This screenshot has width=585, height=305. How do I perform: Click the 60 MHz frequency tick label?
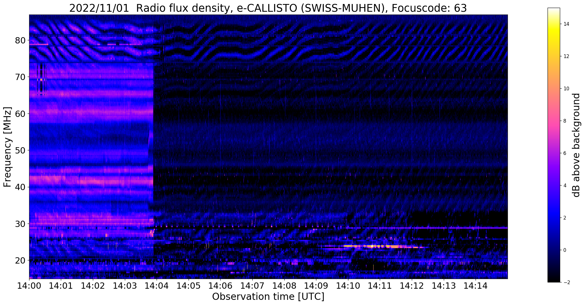pos(20,114)
